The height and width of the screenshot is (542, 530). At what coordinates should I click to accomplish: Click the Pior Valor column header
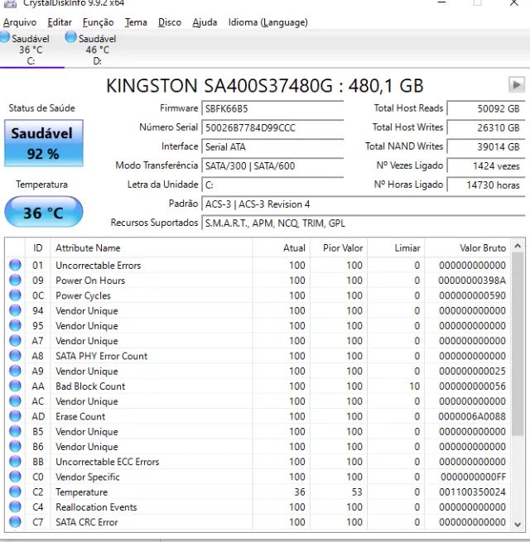pyautogui.click(x=339, y=248)
